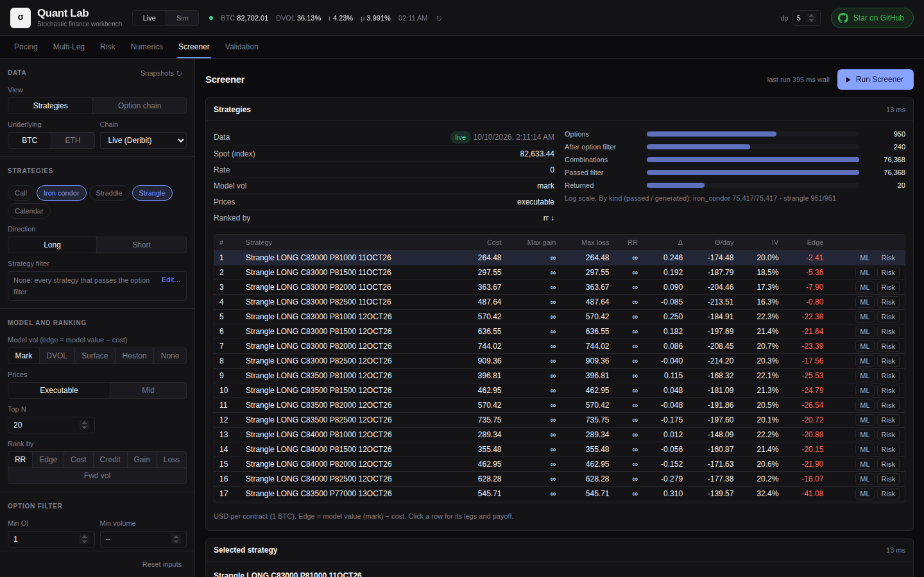
Task: Enable the Calendar strategy chip
Action: coord(29,211)
